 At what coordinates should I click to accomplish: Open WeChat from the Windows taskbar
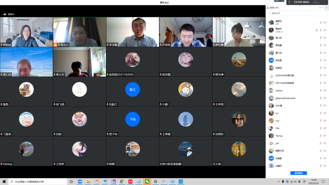[147, 182]
